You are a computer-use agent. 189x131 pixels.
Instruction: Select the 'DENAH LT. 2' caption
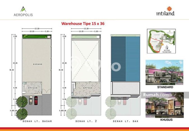click(86, 121)
